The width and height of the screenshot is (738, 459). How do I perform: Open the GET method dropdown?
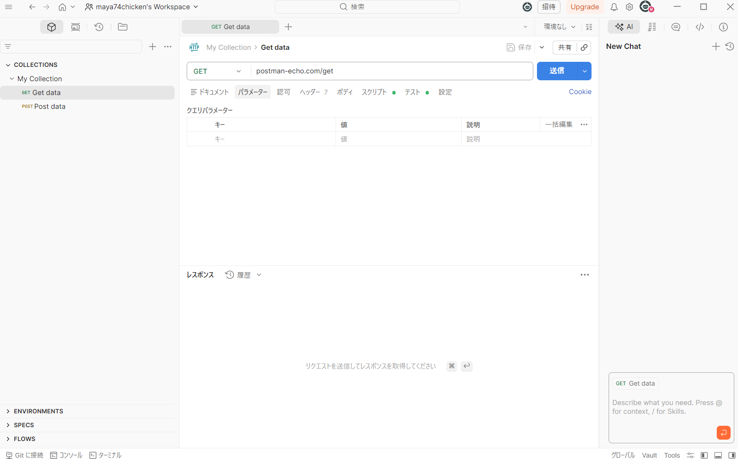(x=218, y=71)
